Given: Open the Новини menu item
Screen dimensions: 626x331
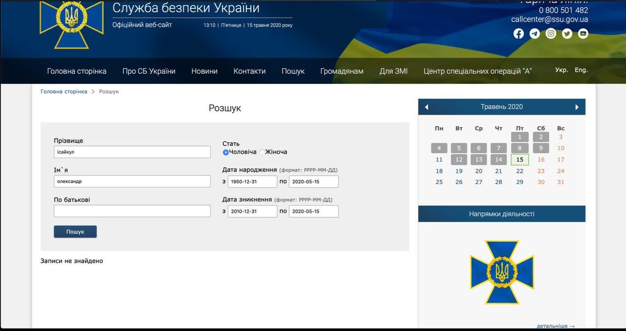Looking at the screenshot, I should tap(204, 71).
